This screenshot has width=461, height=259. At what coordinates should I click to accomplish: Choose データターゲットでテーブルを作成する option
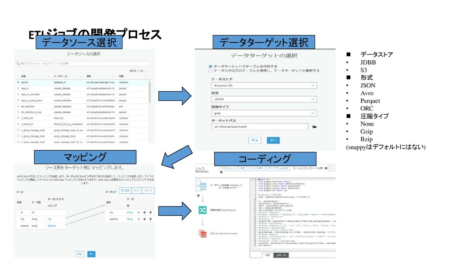click(210, 67)
